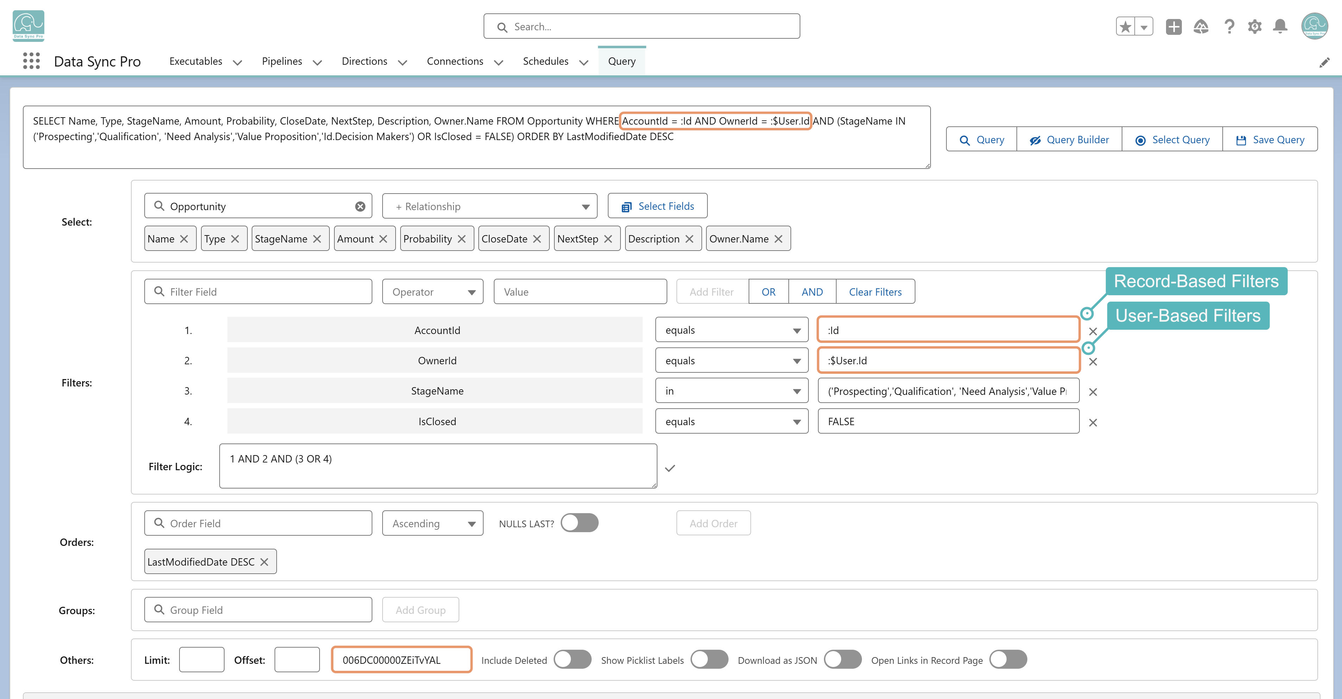The image size is (1342, 699).
Task: Switch to the Connections tab
Action: point(465,62)
